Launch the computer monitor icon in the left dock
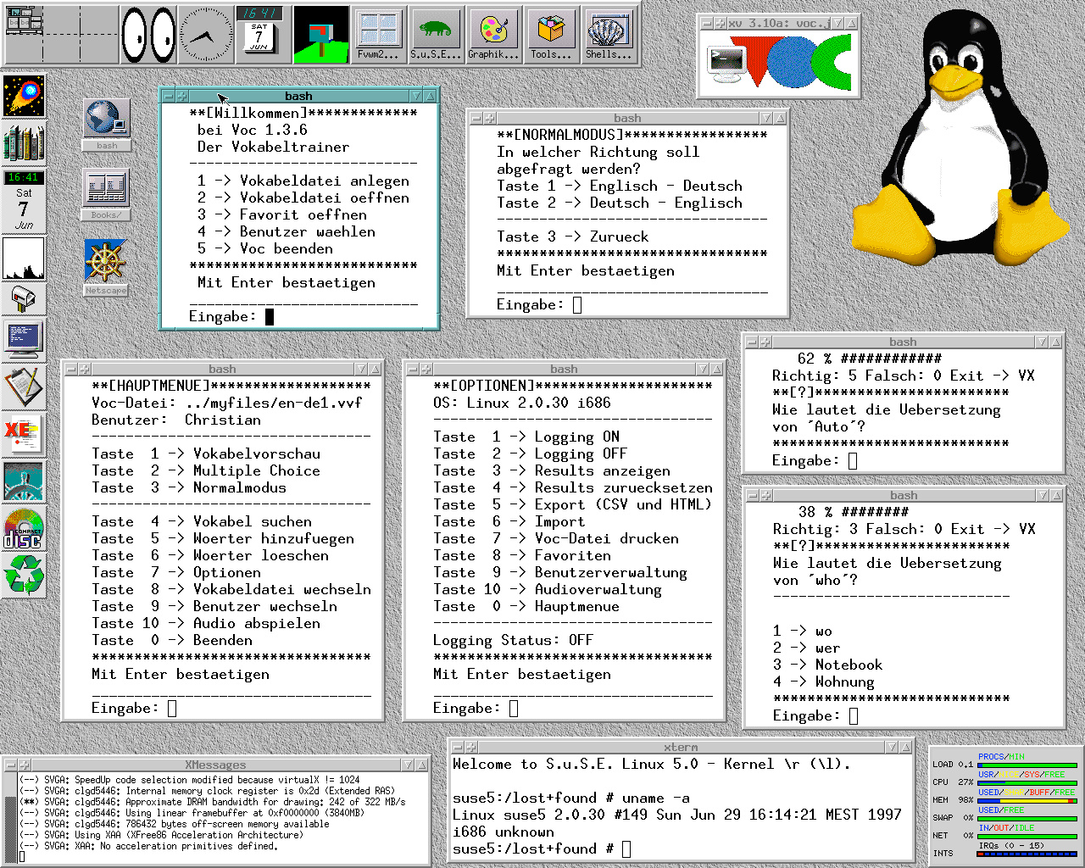Image resolution: width=1085 pixels, height=868 pixels. pyautogui.click(x=24, y=338)
